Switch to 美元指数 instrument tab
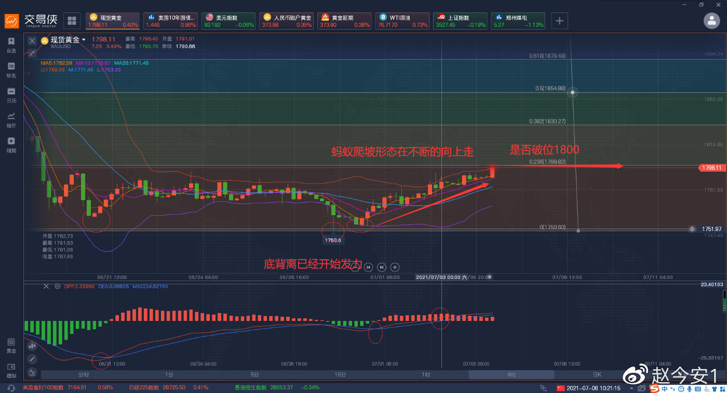 coord(229,21)
